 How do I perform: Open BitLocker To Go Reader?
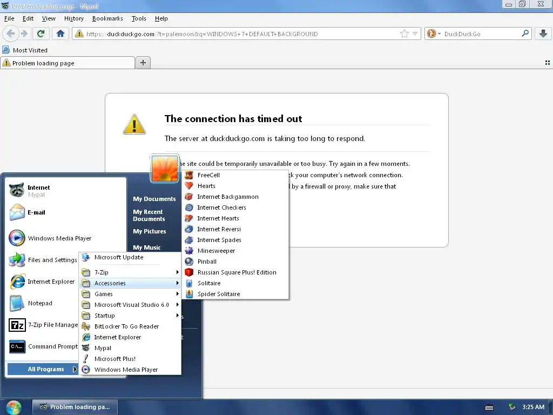[130, 326]
